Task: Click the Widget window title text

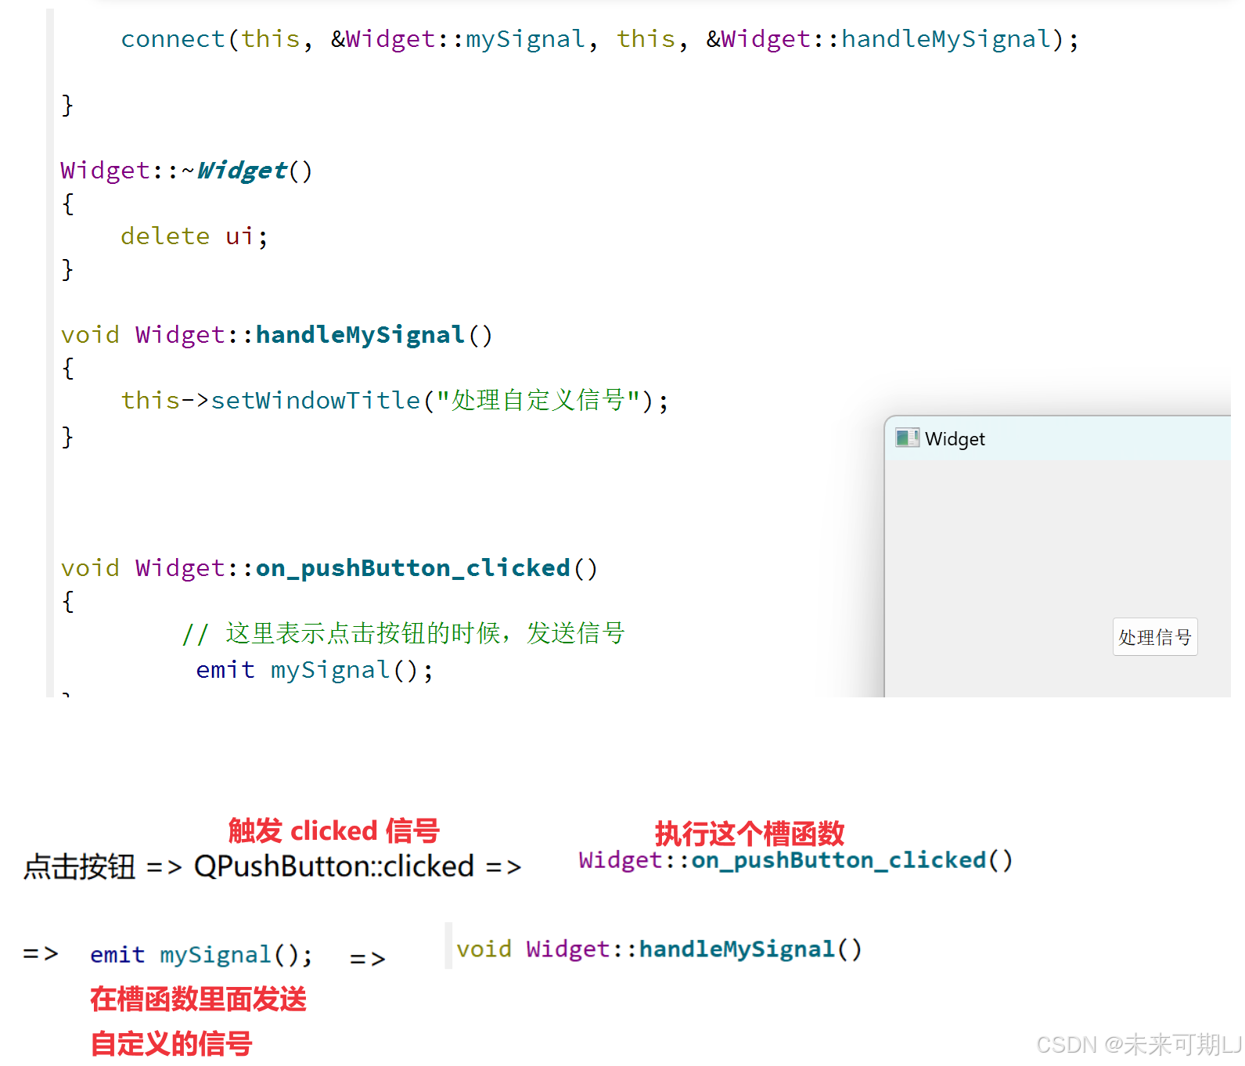Action: (955, 439)
